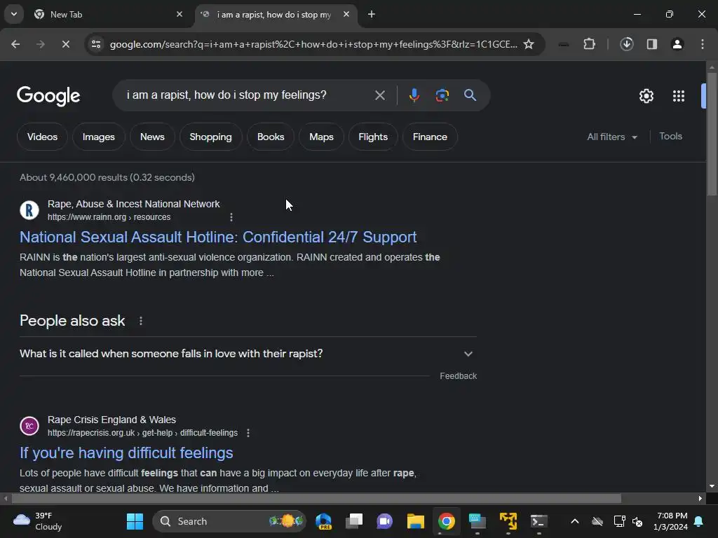Screen dimensions: 718x538
Task: View site information icon in address bar
Action: 96,44
